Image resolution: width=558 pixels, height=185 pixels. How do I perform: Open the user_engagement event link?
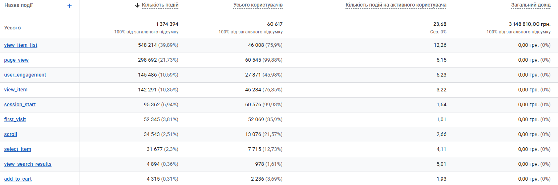pyautogui.click(x=25, y=75)
